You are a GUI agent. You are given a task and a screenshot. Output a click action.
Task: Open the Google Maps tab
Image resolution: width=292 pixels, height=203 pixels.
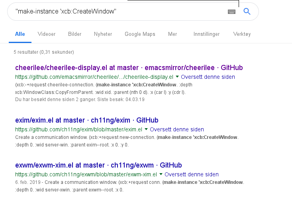(x=140, y=34)
